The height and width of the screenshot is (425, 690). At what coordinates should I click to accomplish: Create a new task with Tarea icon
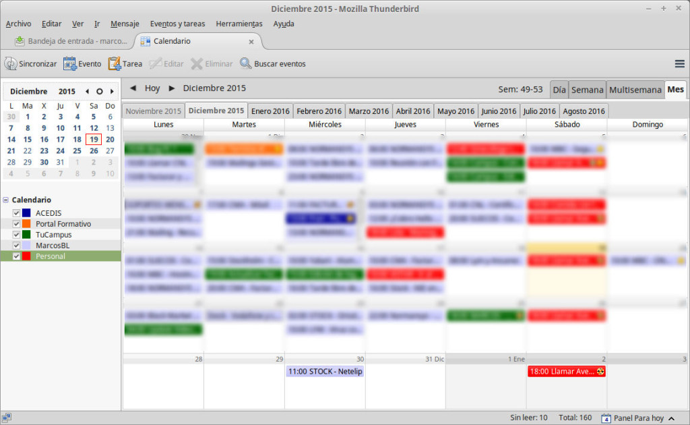click(x=115, y=64)
